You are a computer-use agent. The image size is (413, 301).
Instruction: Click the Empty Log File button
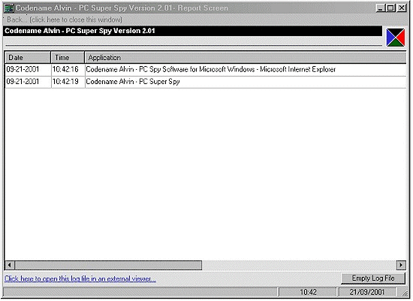pos(373,278)
